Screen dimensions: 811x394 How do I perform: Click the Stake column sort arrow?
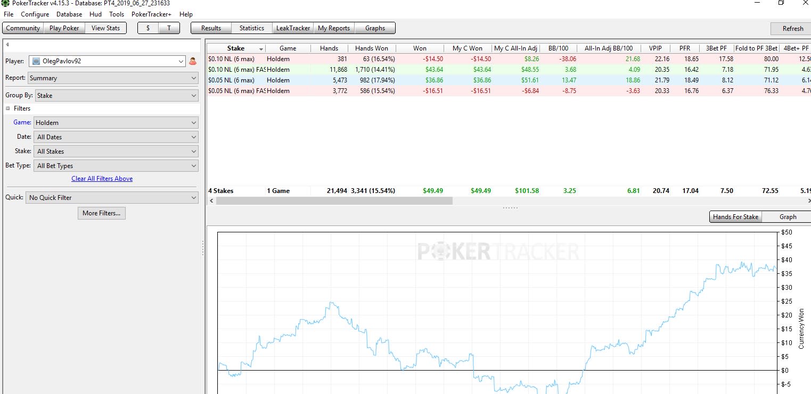[261, 49]
